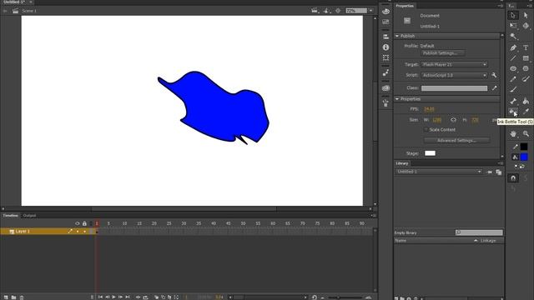Screen dimensions: 534x300
Task: Open the collapsed Transform panel icon
Action: coord(385,57)
